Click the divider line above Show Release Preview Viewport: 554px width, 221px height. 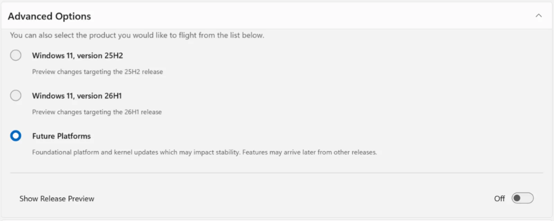[x=277, y=173]
